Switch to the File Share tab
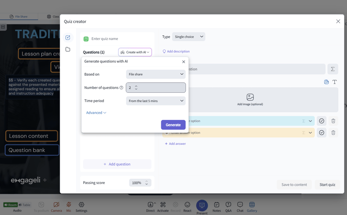 (19, 16)
